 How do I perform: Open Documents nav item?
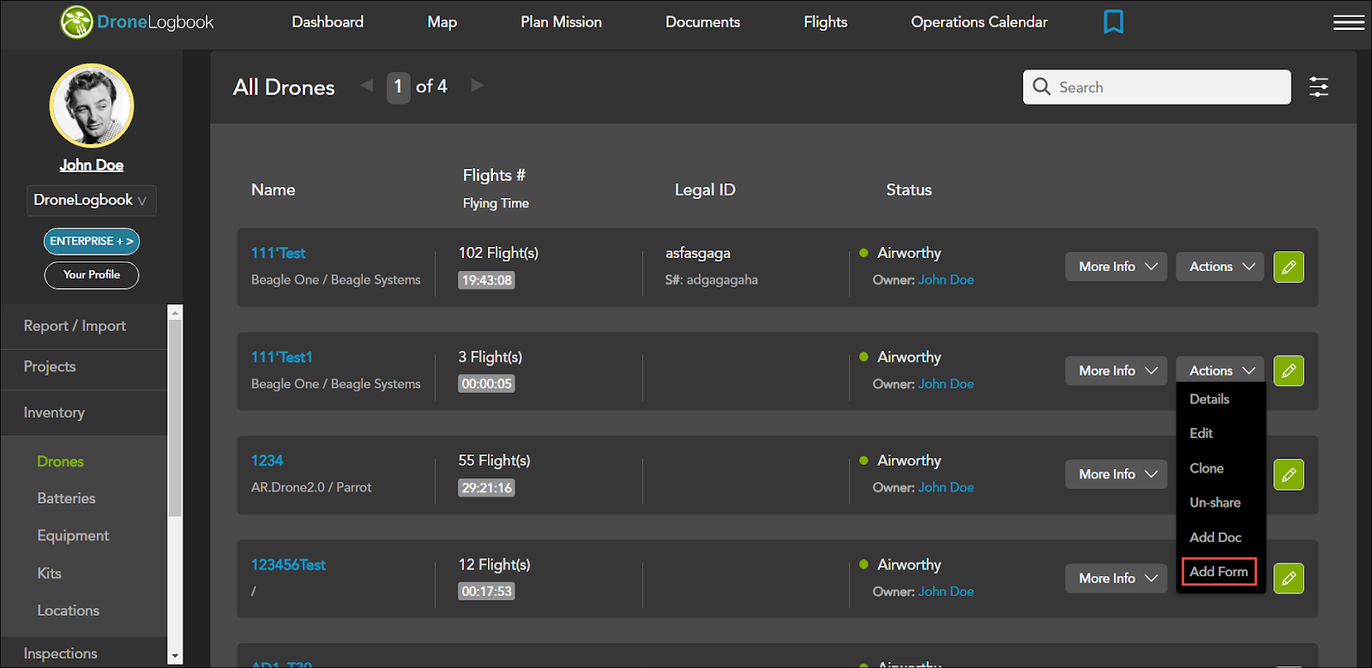click(x=702, y=21)
